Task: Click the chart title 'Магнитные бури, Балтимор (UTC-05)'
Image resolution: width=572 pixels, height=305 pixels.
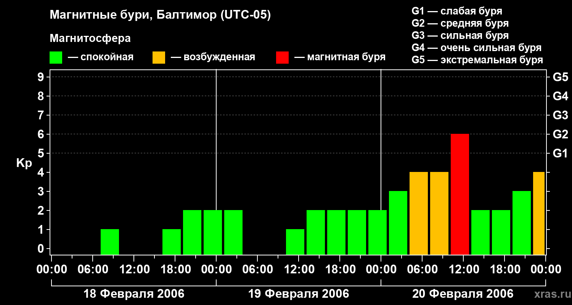Action: coord(160,15)
